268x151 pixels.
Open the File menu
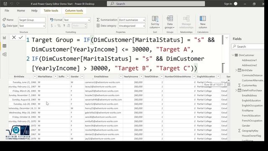(x=7, y=10)
